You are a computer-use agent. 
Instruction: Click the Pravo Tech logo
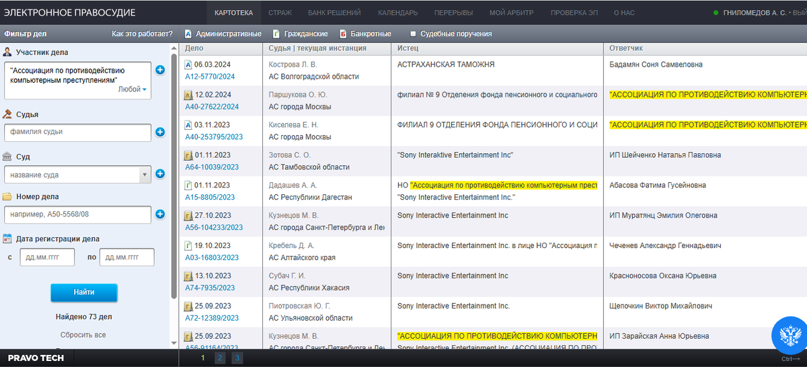(x=36, y=358)
